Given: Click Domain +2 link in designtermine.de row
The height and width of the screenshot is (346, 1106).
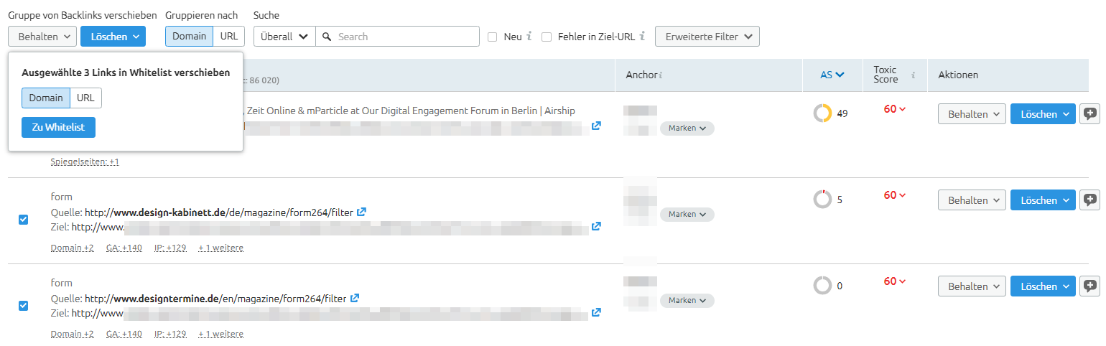Looking at the screenshot, I should [73, 334].
